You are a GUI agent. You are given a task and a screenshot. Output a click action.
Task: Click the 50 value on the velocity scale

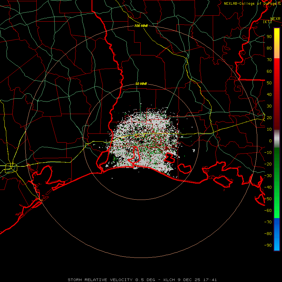pyautogui.click(x=269, y=83)
